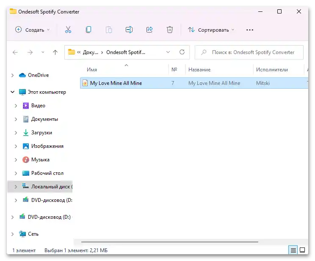315x261 pixels.
Task: Click the horizontal scrollbar thumb
Action: 170,242
